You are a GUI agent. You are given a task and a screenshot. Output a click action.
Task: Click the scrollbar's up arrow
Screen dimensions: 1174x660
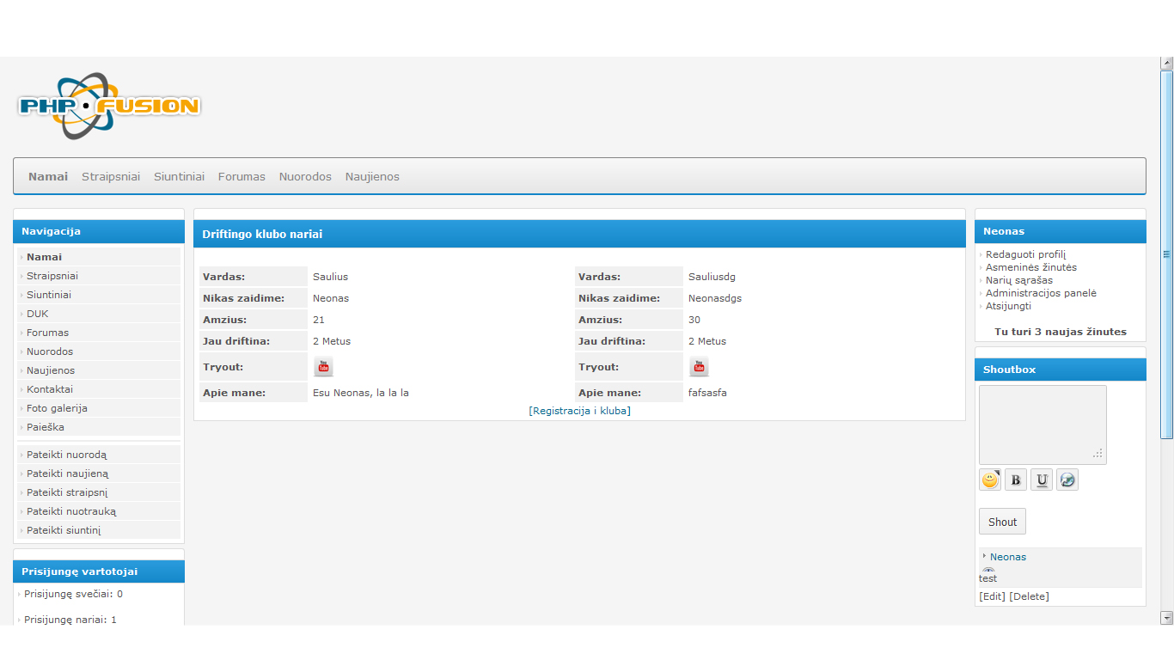pyautogui.click(x=1166, y=63)
